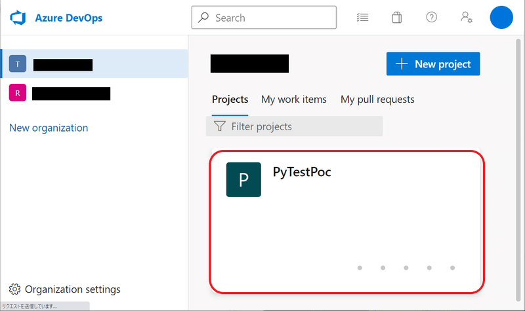This screenshot has height=311, width=525.
Task: Click the PyTestPoc project name
Action: pos(302,172)
